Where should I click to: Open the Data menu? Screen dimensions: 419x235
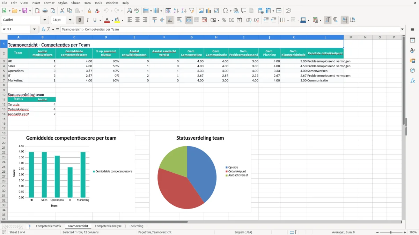click(x=87, y=3)
